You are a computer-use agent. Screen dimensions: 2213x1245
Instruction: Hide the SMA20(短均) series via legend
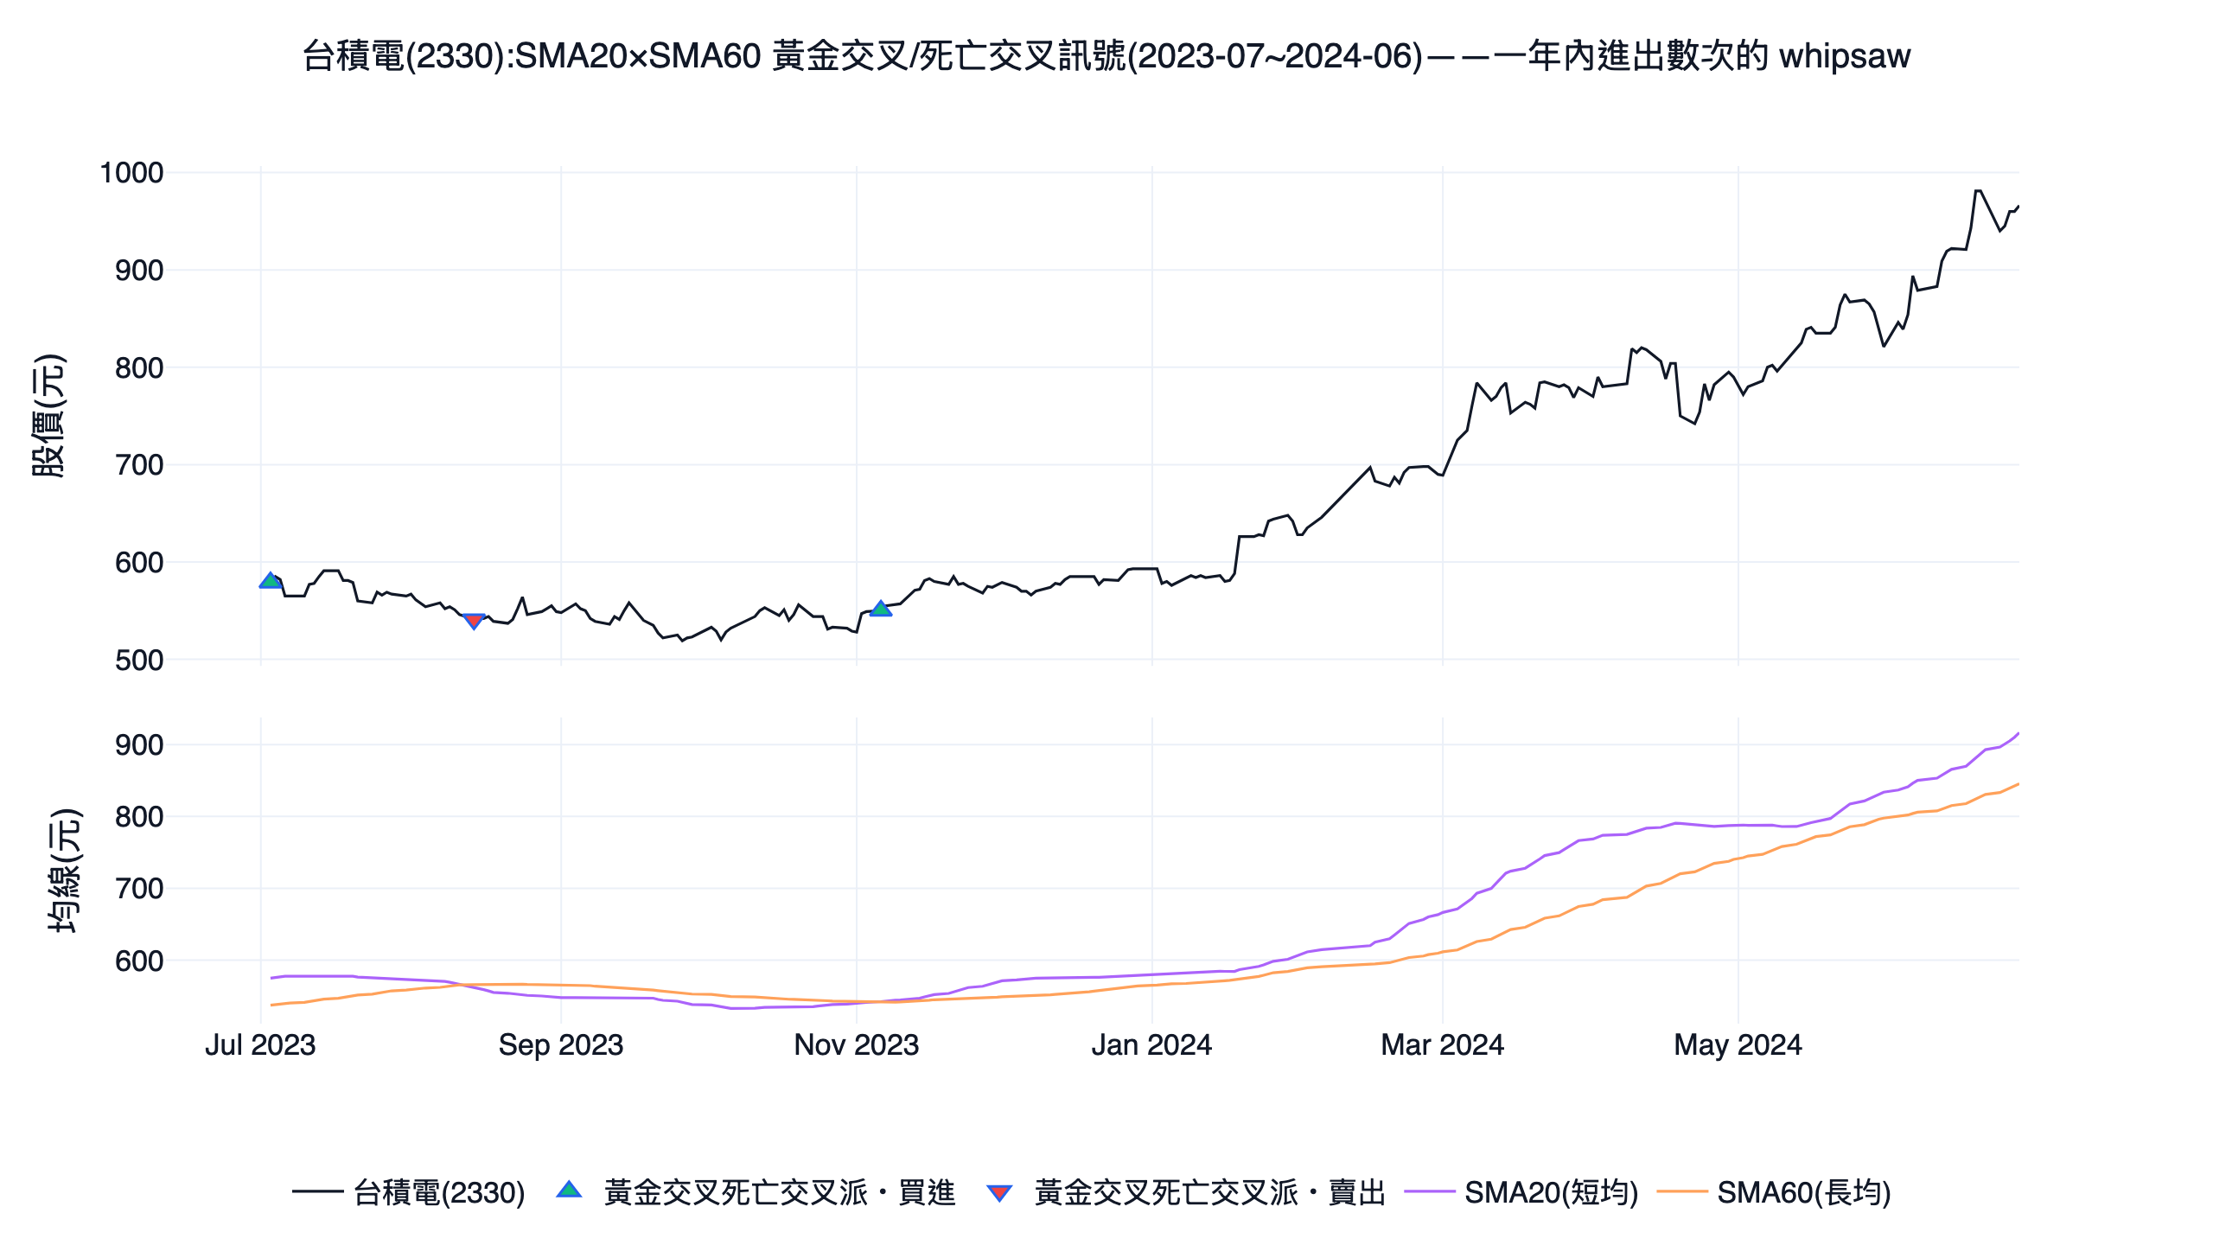1521,1192
